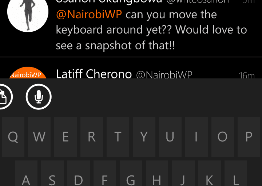
Task: Tap the O key
Action: click(x=223, y=137)
